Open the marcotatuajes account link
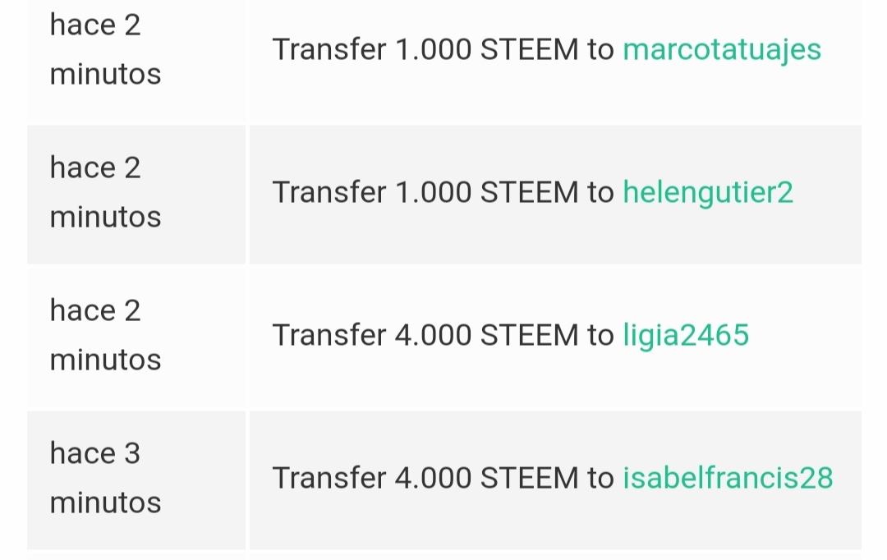Image resolution: width=887 pixels, height=560 pixels. [x=722, y=50]
